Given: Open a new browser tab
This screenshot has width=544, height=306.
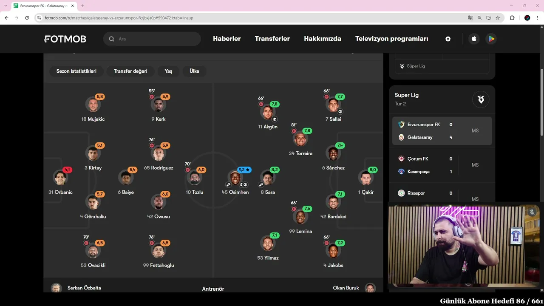Looking at the screenshot, I should [82, 6].
